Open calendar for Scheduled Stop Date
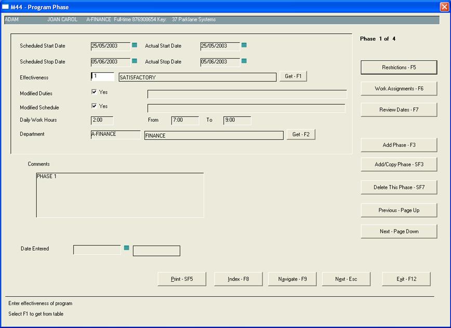This screenshot has height=328, width=451. tap(135, 61)
